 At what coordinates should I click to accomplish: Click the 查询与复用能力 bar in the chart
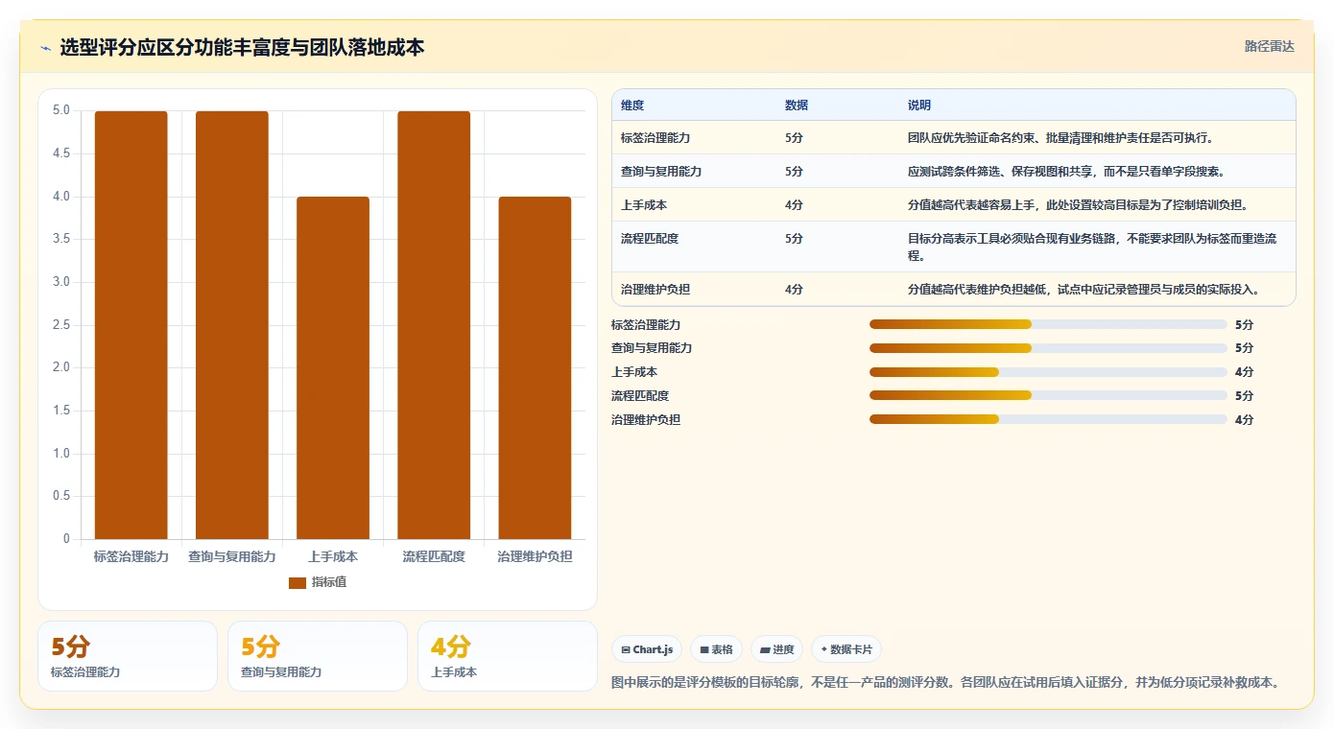tap(232, 325)
